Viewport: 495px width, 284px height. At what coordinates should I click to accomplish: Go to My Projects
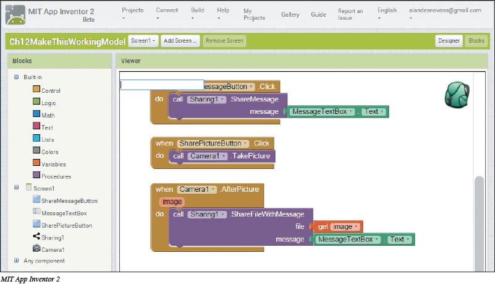(254, 14)
